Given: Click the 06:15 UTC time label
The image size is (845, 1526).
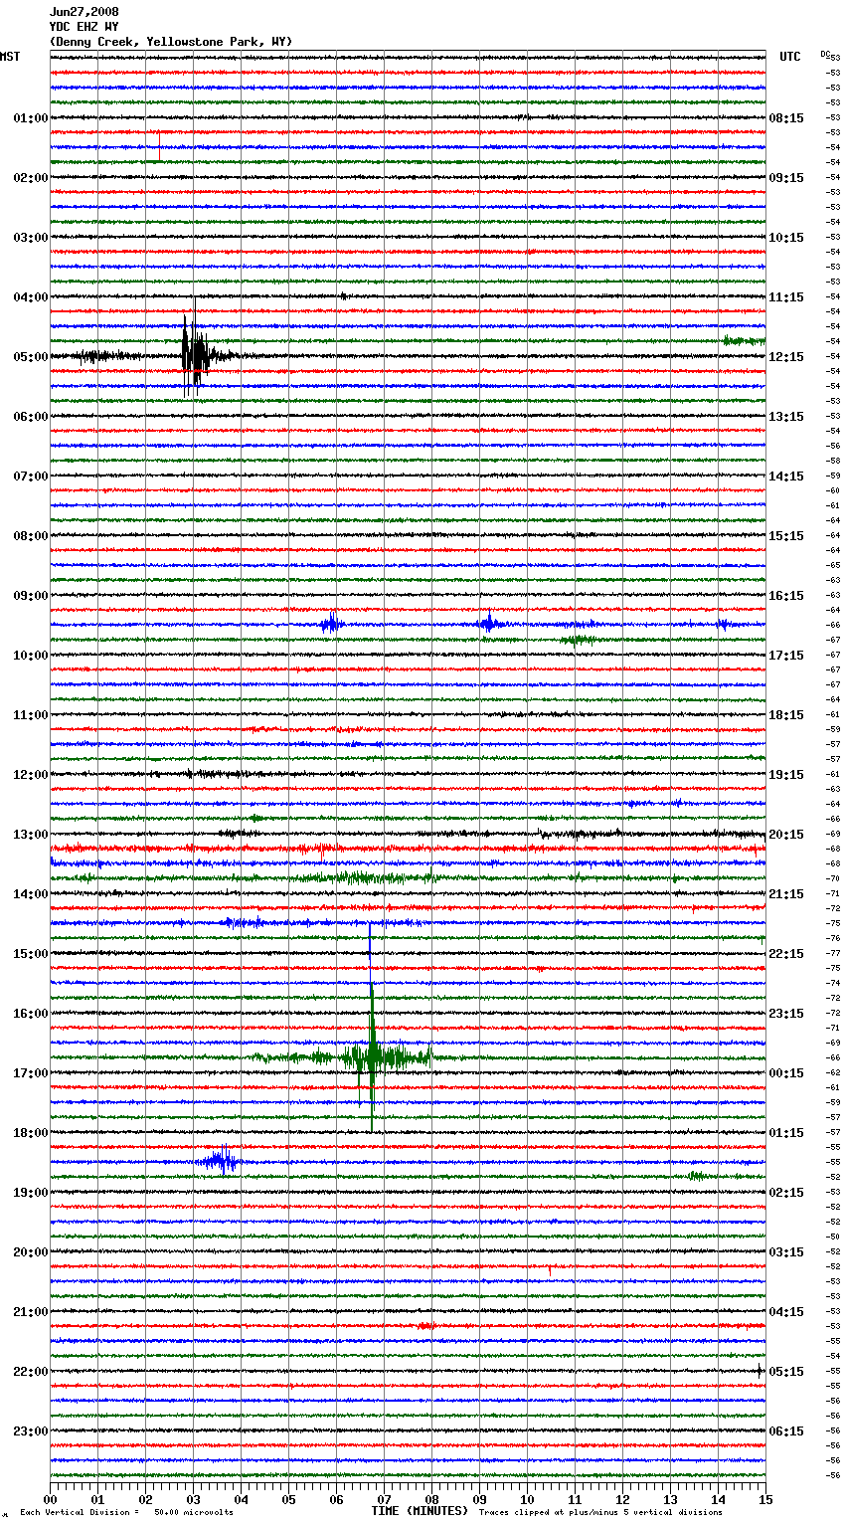Looking at the screenshot, I should click(786, 1431).
